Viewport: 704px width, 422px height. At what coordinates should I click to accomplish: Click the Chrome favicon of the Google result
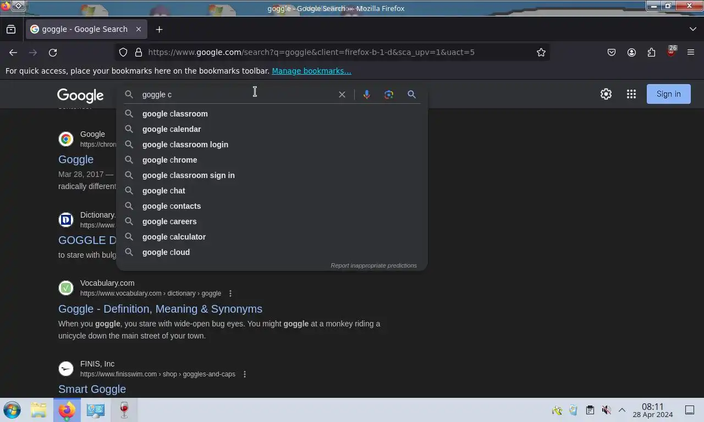[66, 139]
